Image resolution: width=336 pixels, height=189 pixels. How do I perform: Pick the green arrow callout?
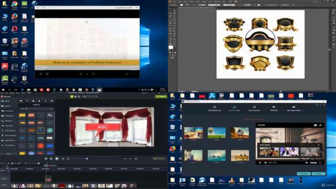click(x=40, y=138)
